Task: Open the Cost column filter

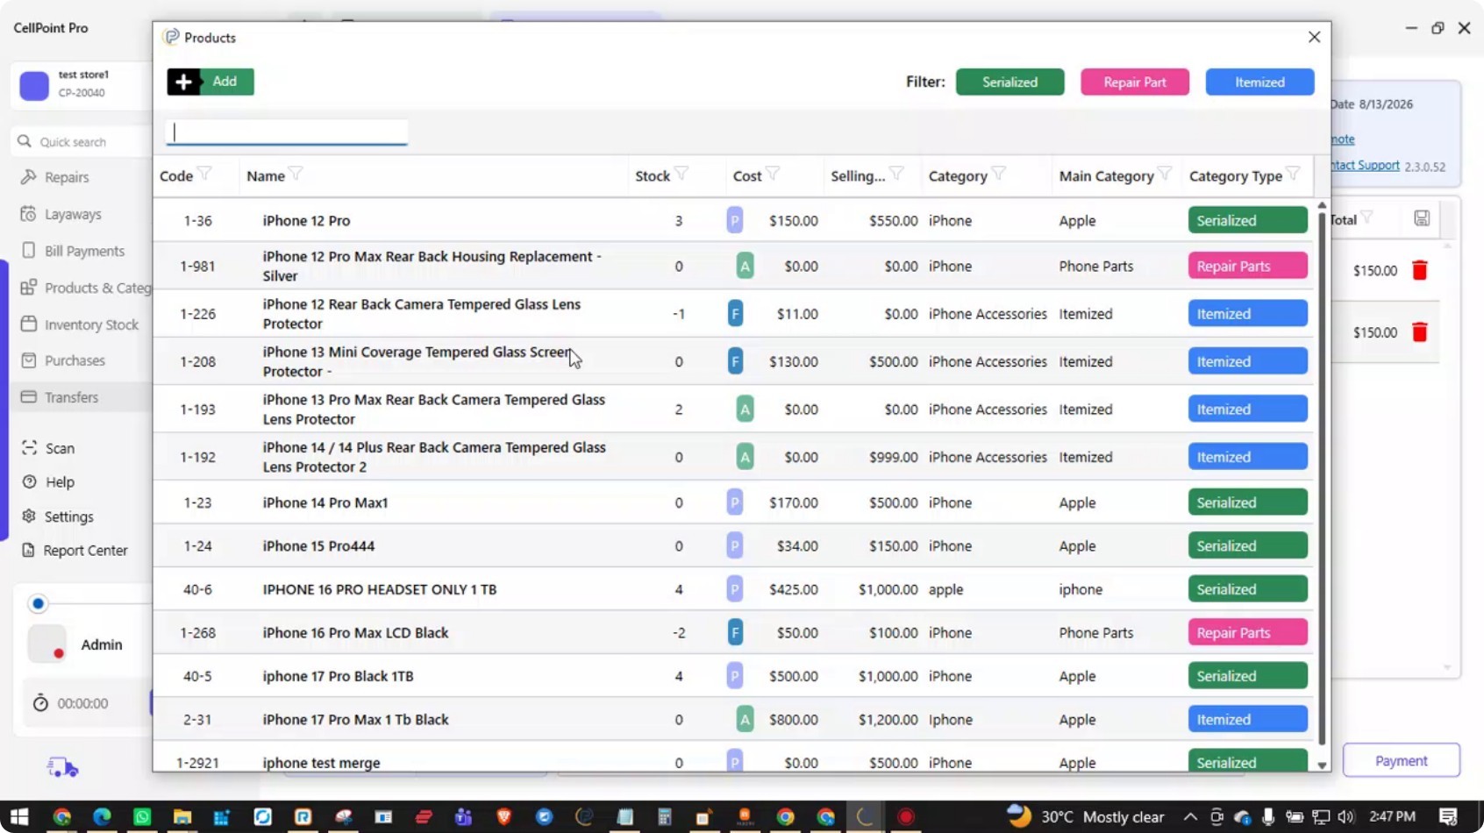Action: tap(773, 174)
